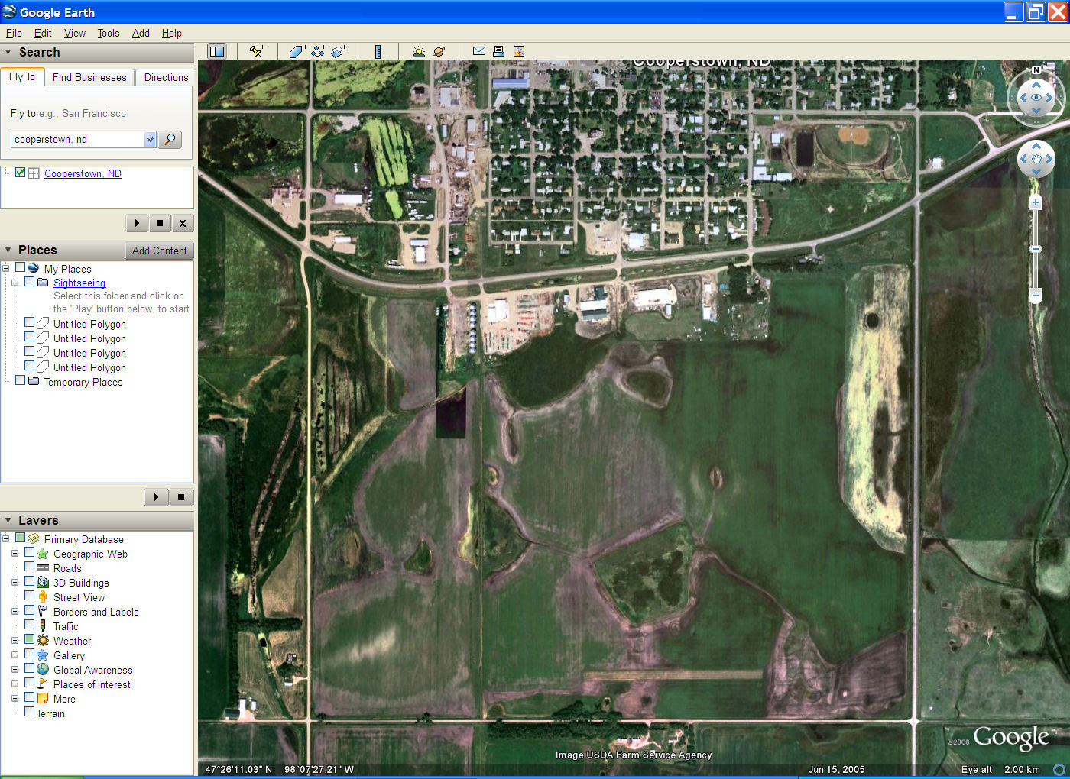Screen dimensions: 1070x779
Task: Toggle sunlight across the landscape
Action: [x=418, y=51]
